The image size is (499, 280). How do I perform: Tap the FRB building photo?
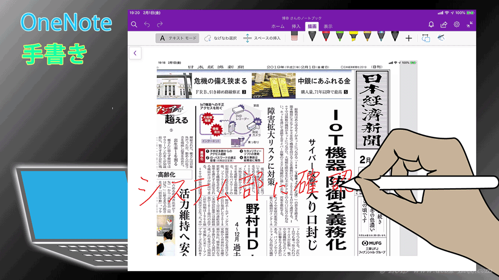tap(174, 86)
